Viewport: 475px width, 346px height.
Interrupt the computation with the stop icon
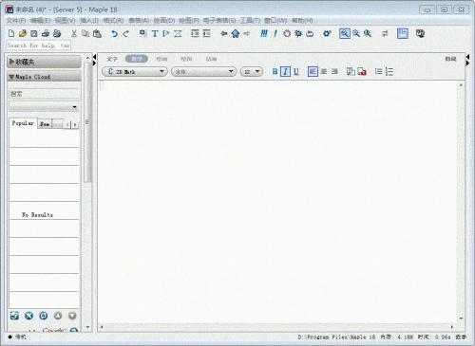click(x=287, y=33)
